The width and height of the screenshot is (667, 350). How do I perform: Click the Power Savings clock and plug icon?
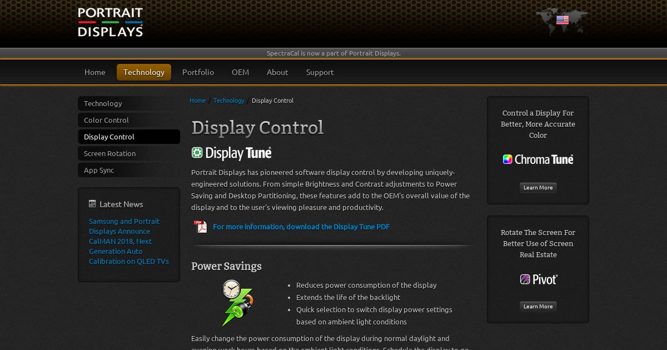(237, 303)
